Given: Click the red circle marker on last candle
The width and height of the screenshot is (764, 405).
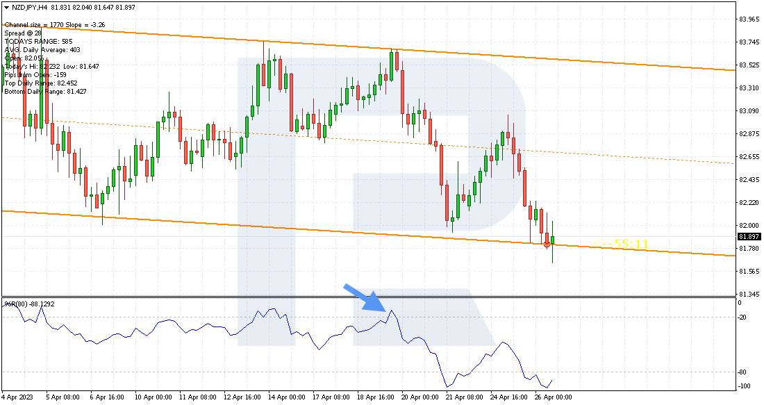Looking at the screenshot, I should pyautogui.click(x=547, y=245).
